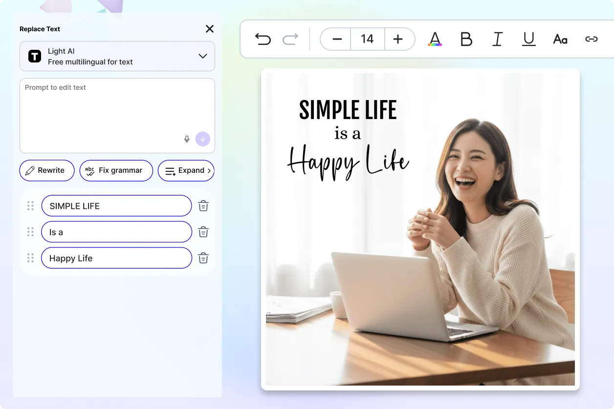
Task: Click the Replace Text panel title
Action: point(40,29)
